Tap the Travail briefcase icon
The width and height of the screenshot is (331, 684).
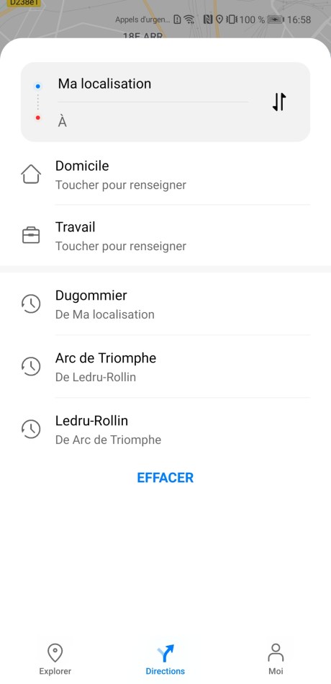[x=31, y=236]
